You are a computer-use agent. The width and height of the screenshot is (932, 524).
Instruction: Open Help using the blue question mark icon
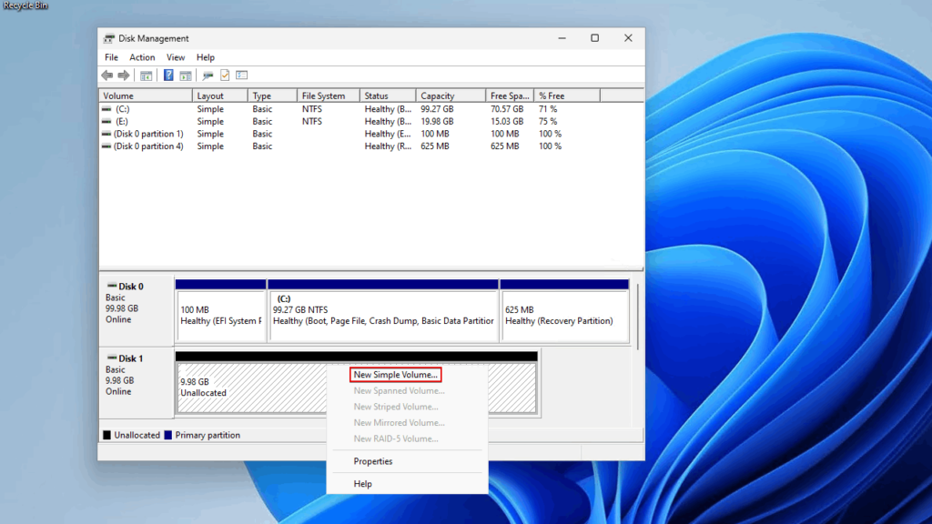[168, 75]
